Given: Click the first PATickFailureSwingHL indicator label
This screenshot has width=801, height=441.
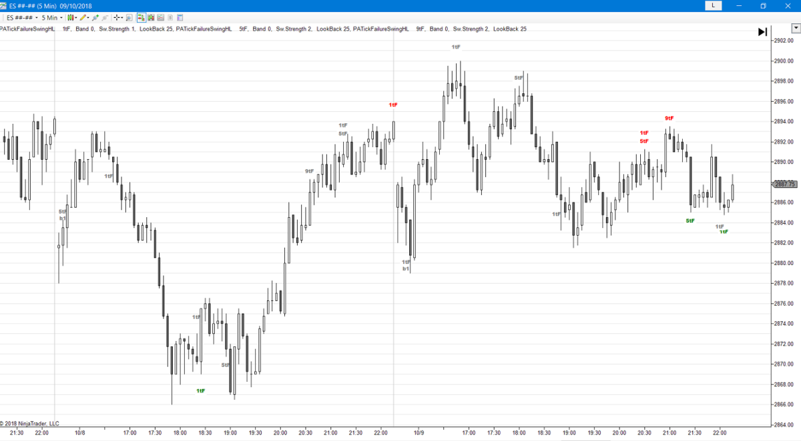Looking at the screenshot, I should coord(28,29).
